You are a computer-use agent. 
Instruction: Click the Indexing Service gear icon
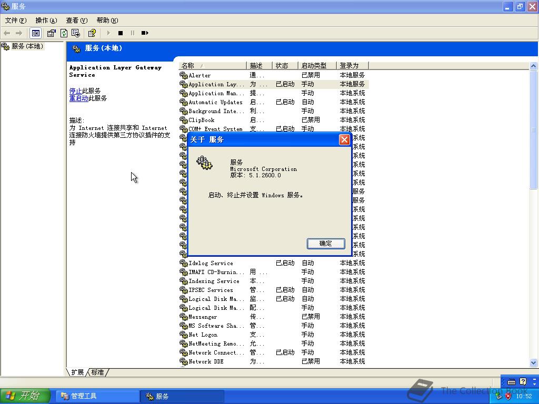184,281
